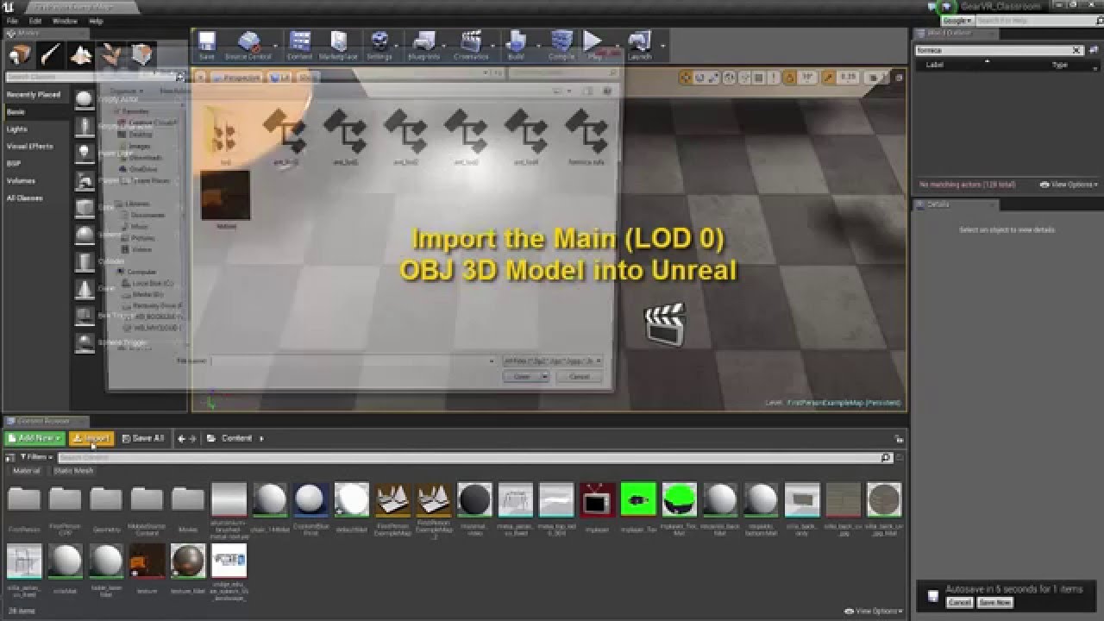Go forward in Content Browser history
The width and height of the screenshot is (1104, 621).
click(193, 438)
